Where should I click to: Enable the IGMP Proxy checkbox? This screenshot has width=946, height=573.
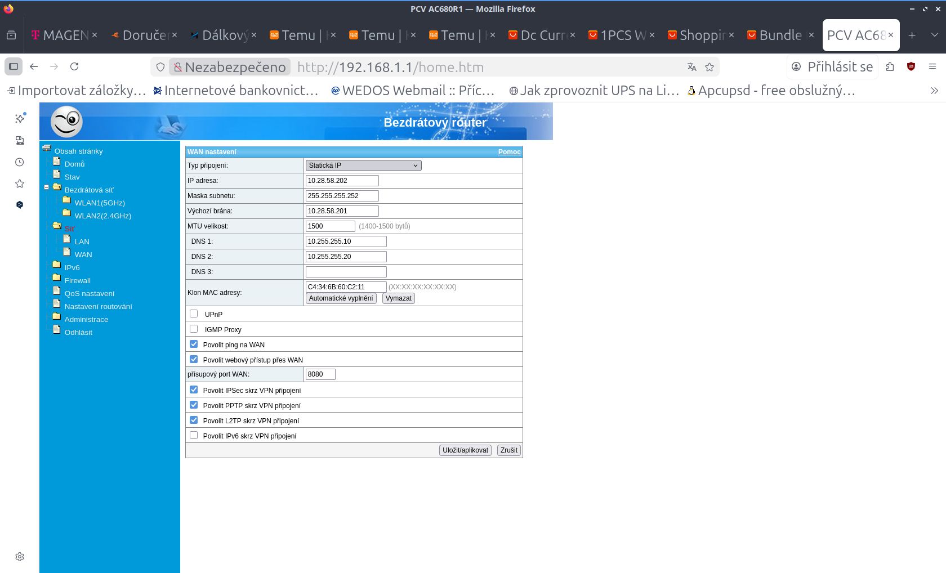(x=194, y=329)
